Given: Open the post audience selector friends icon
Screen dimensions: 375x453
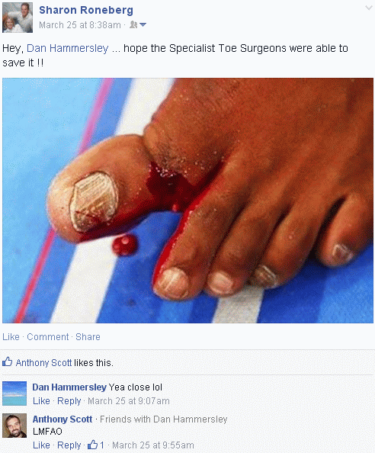Looking at the screenshot, I should coord(138,25).
